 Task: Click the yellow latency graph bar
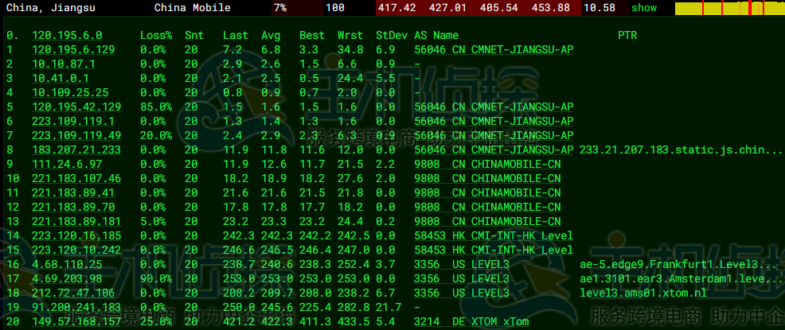(728, 9)
